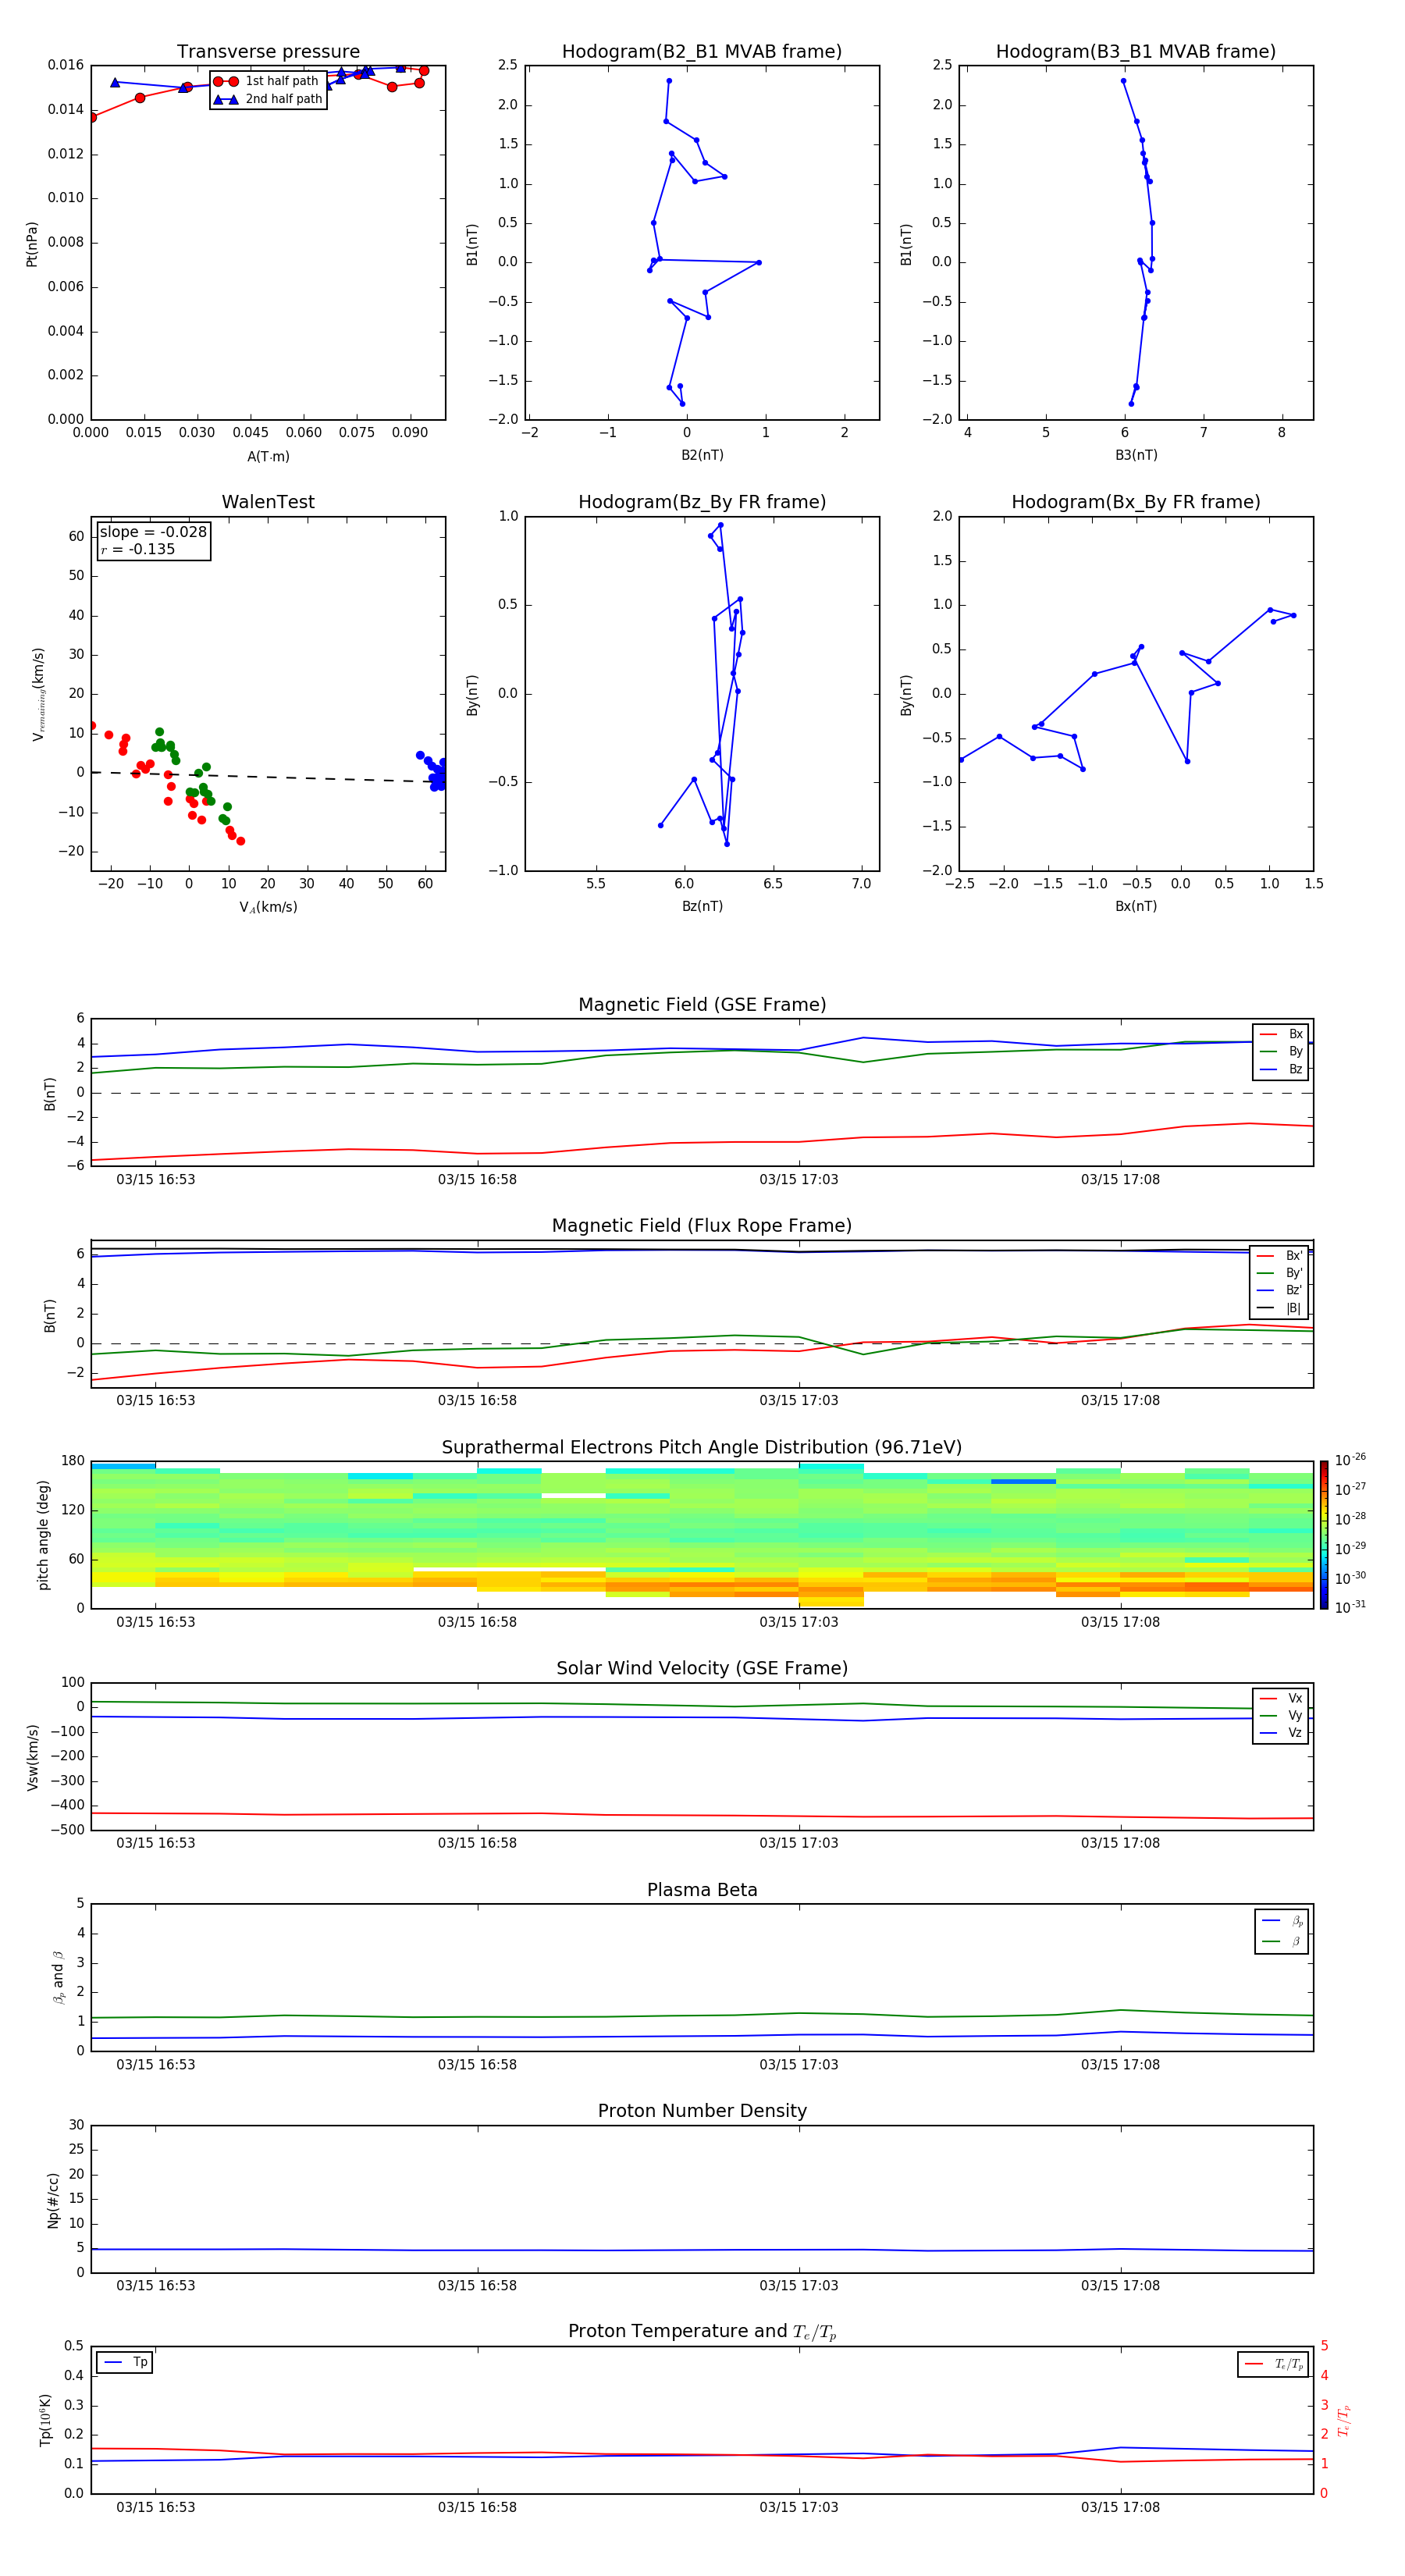
Task: Select the Bz entry in GSE legend
Action: (1281, 1070)
